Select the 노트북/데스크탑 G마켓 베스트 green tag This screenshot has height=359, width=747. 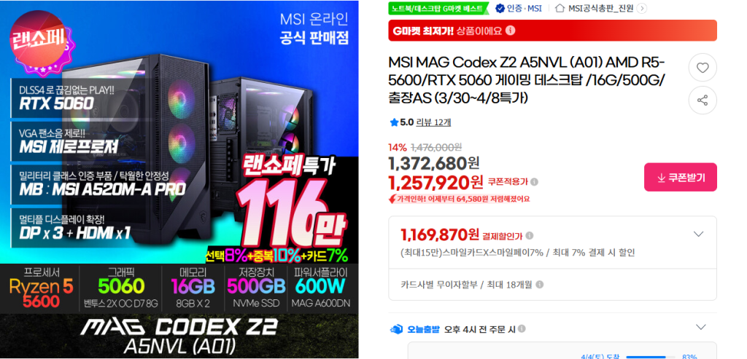438,8
